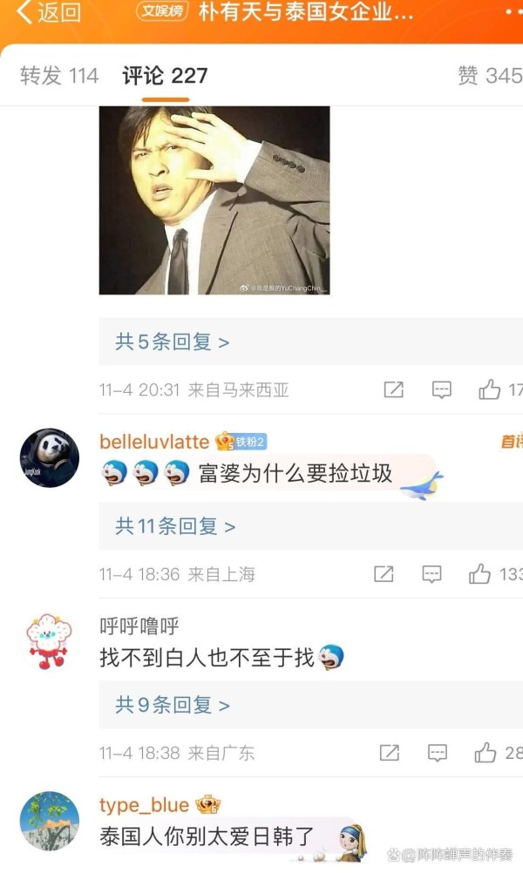Open reply bubble on belleluvlatte's comment
This screenshot has width=523, height=873.
tap(431, 574)
